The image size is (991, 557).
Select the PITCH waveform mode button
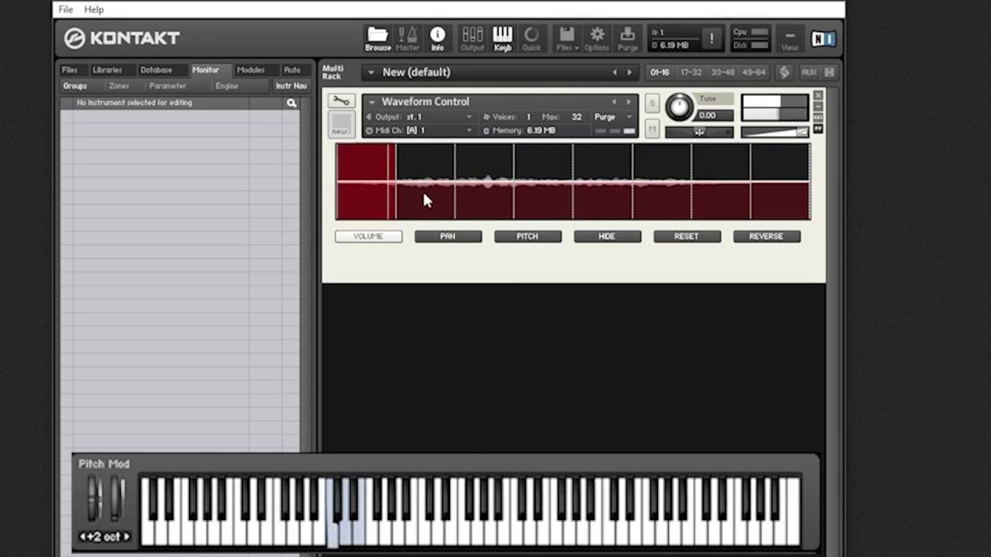(528, 236)
